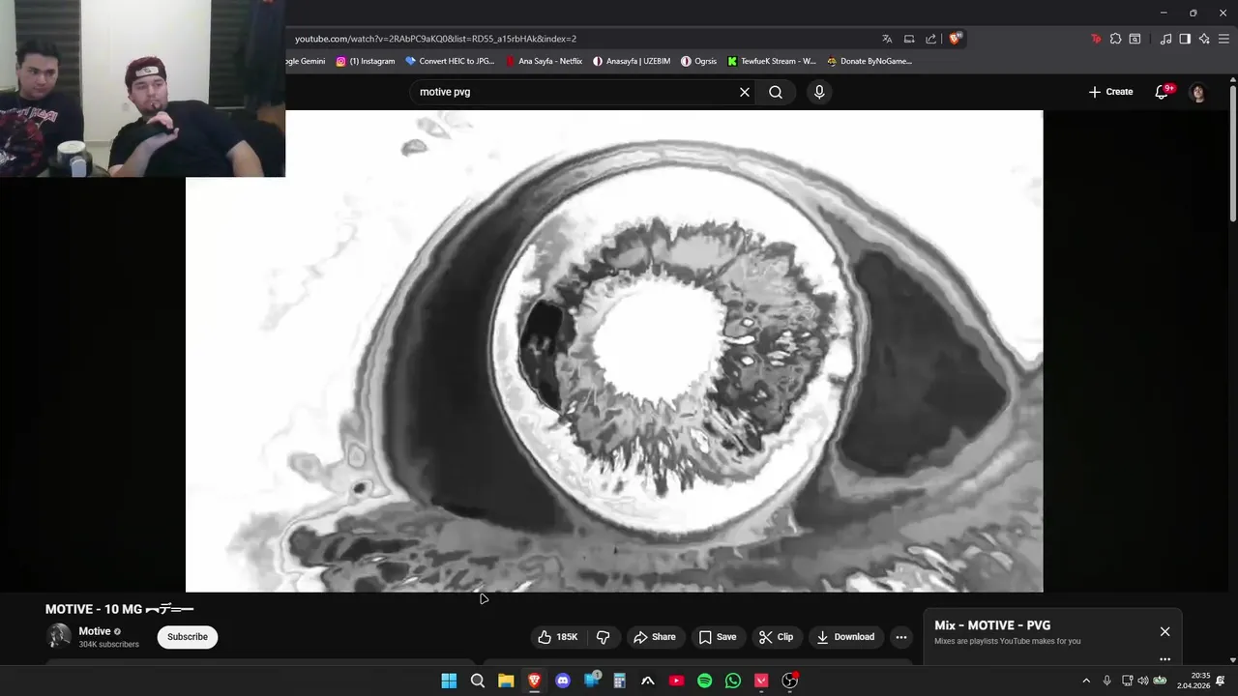The height and width of the screenshot is (696, 1238).
Task: Save the video to a playlist
Action: (718, 637)
